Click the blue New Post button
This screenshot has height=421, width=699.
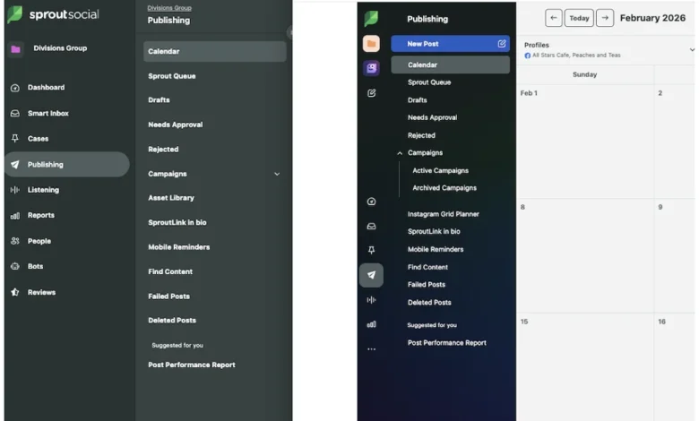click(x=450, y=43)
